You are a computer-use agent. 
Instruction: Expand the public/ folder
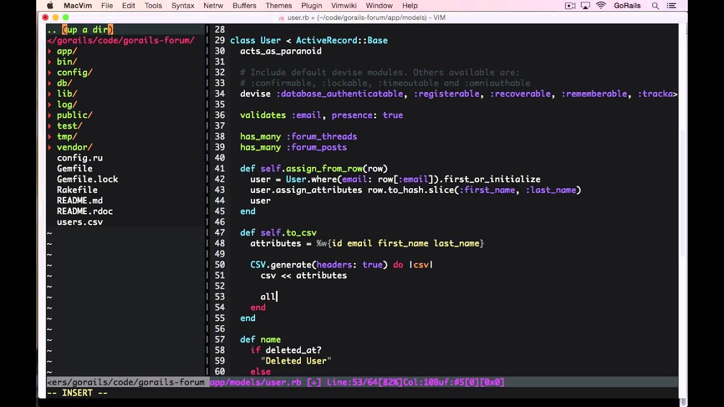(x=74, y=115)
